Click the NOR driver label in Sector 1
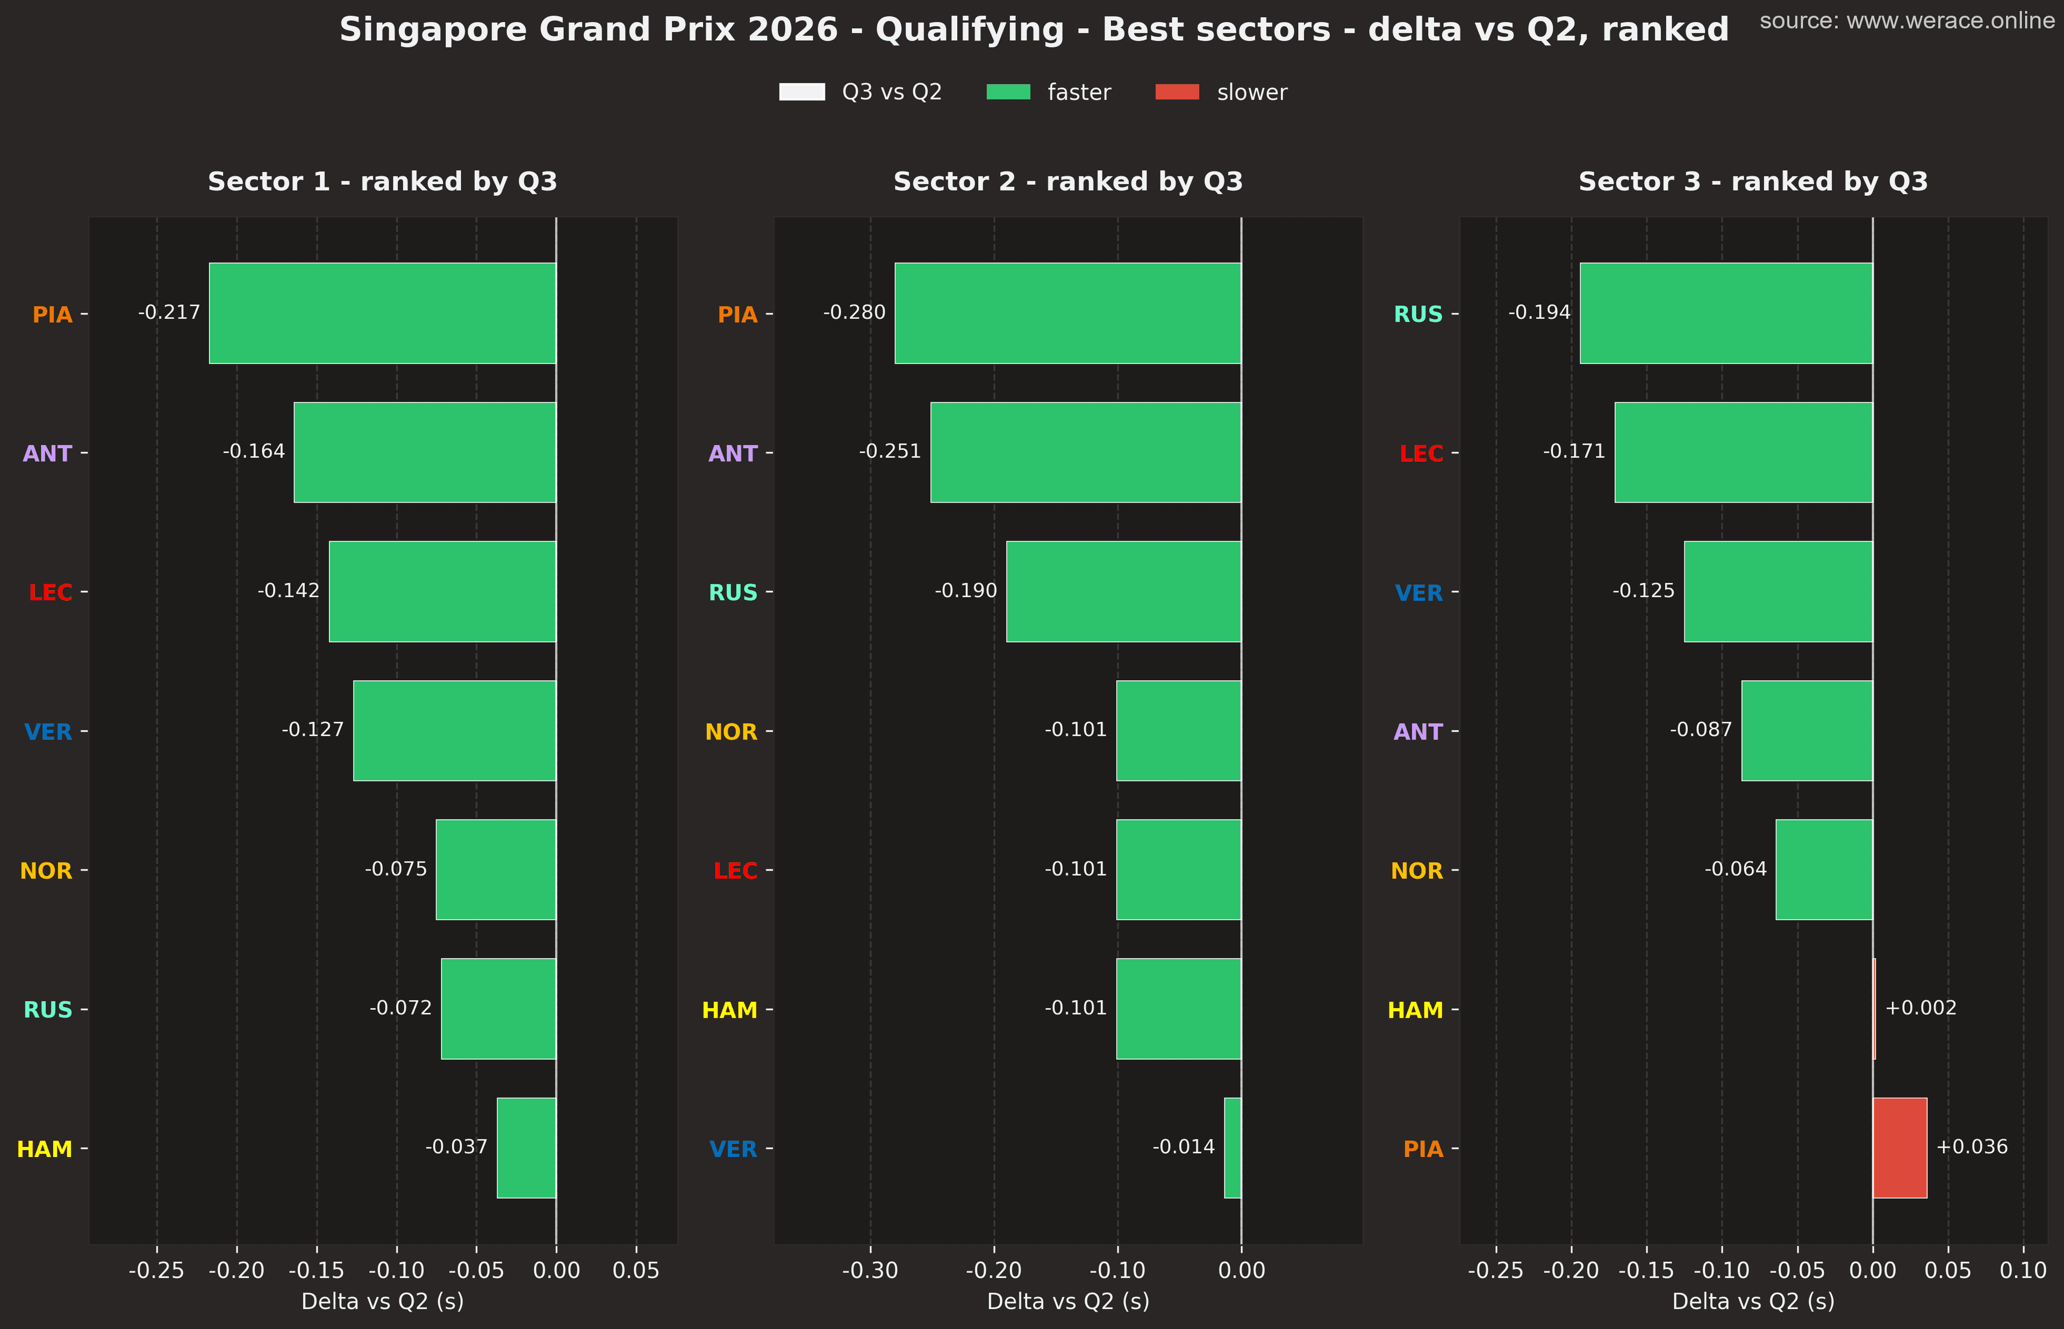The height and width of the screenshot is (1329, 2064). tap(47, 871)
